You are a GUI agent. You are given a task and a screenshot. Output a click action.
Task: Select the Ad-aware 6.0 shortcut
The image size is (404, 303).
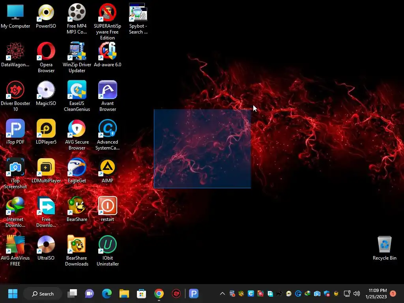[x=107, y=54]
